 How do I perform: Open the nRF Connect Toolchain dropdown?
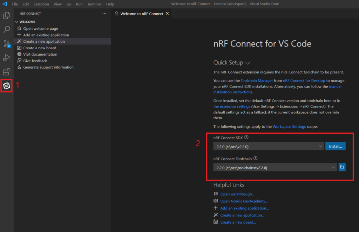(x=275, y=168)
